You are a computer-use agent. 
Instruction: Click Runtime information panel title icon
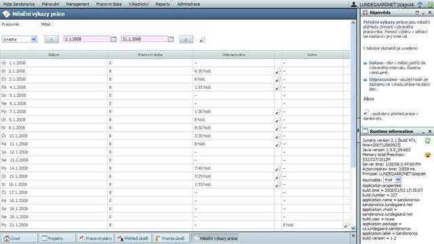point(366,131)
